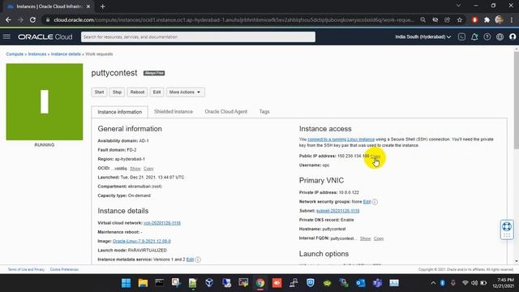519x292 pixels.
Task: Select the Instances browser tab
Action: [x=48, y=6]
